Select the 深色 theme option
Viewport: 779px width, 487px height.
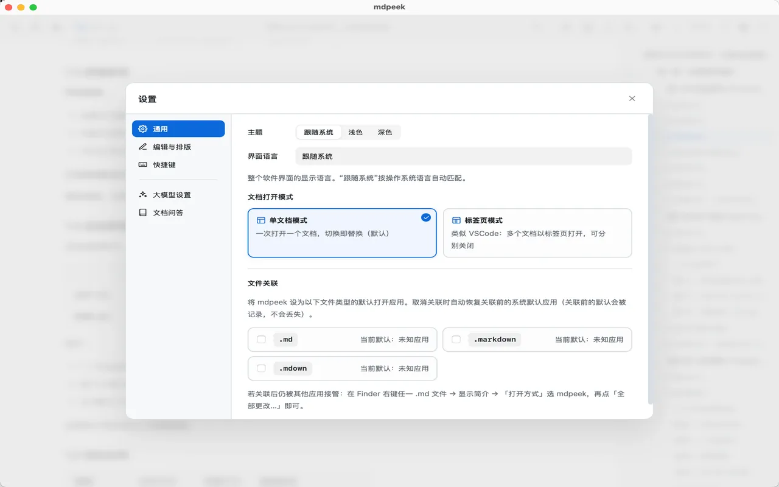[385, 132]
